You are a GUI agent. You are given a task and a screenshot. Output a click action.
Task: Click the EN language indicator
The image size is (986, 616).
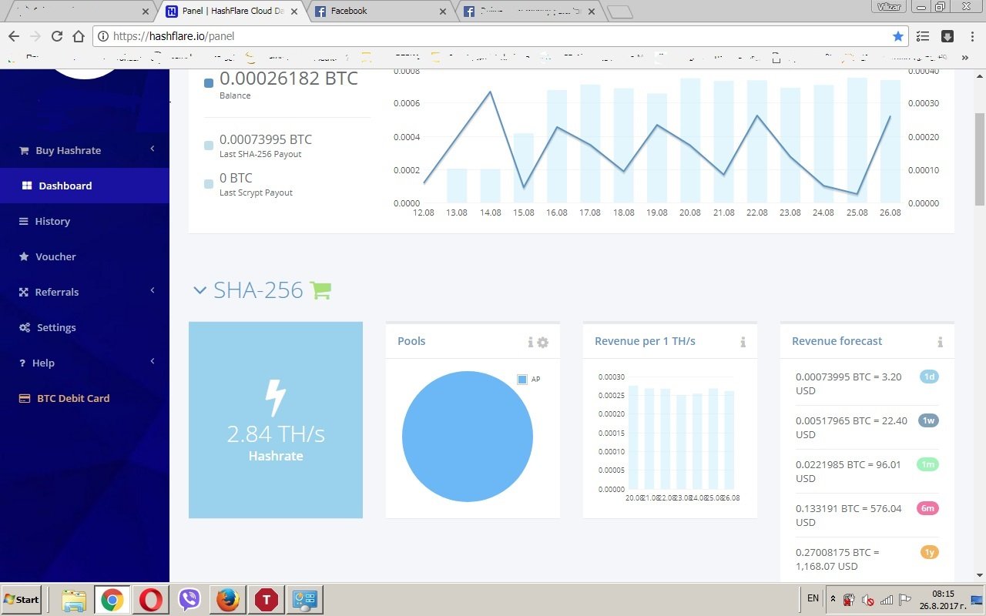(813, 598)
